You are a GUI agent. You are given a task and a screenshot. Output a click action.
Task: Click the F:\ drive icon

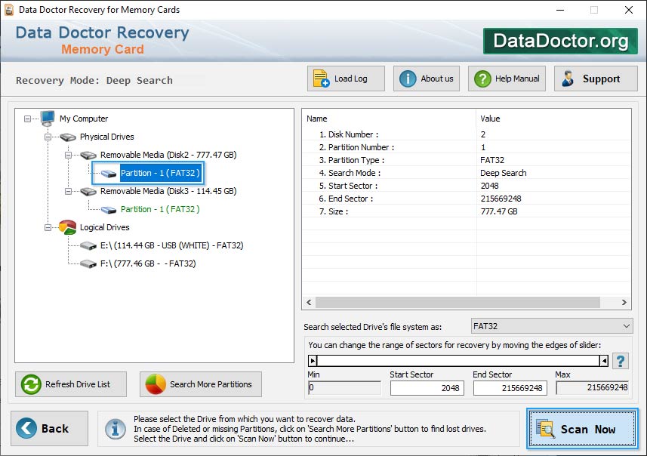88,263
